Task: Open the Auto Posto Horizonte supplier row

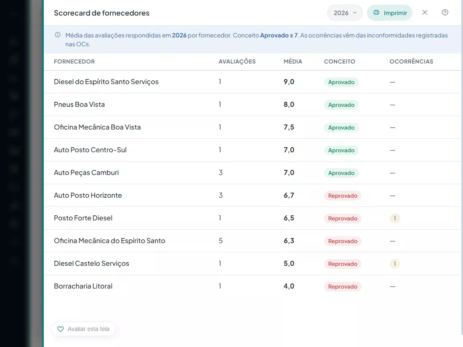Action: [x=253, y=196]
